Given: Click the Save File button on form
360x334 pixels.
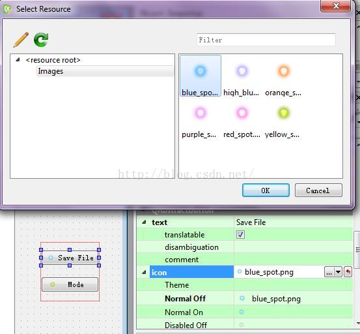Looking at the screenshot, I should (x=70, y=258).
